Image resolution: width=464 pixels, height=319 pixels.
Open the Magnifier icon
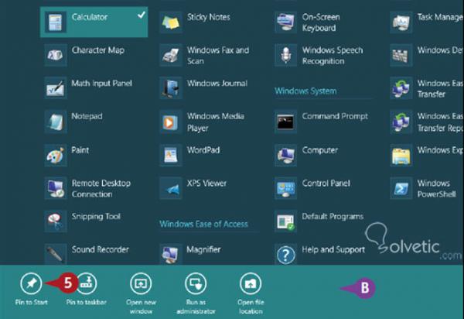171,254
